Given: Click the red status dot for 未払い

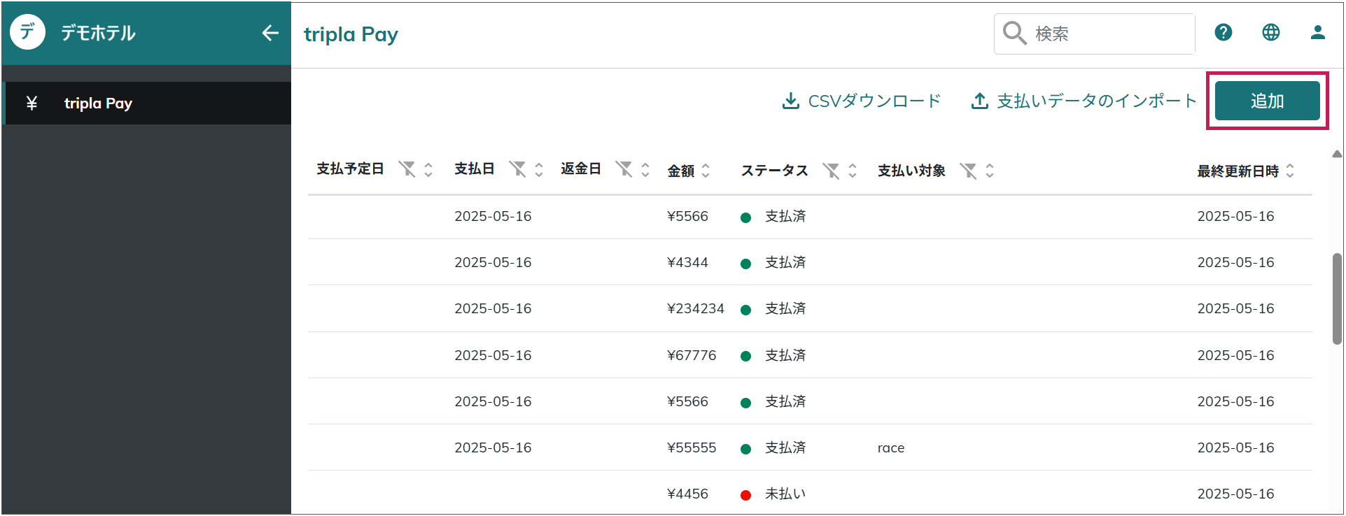Looking at the screenshot, I should pyautogui.click(x=746, y=495).
